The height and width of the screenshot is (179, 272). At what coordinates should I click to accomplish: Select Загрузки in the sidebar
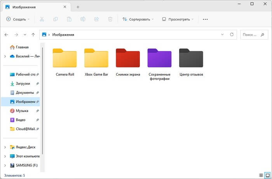point(23,83)
